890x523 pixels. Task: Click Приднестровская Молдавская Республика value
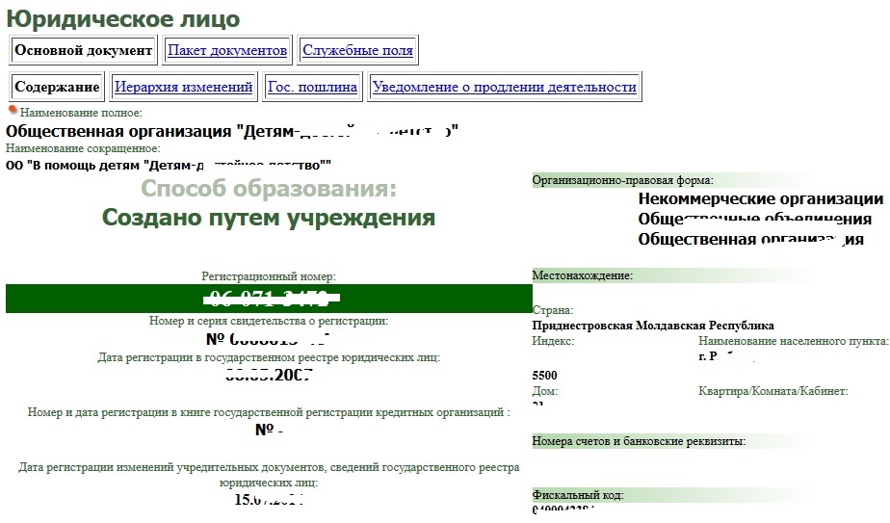[x=653, y=326]
